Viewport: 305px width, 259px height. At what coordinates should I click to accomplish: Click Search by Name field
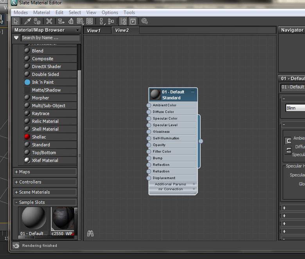tap(50, 38)
